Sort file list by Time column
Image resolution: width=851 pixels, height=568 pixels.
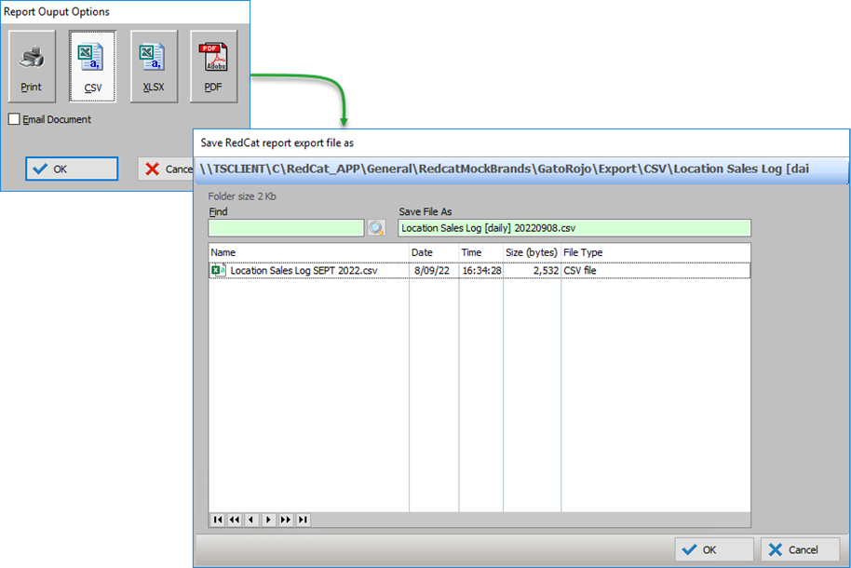tap(480, 252)
